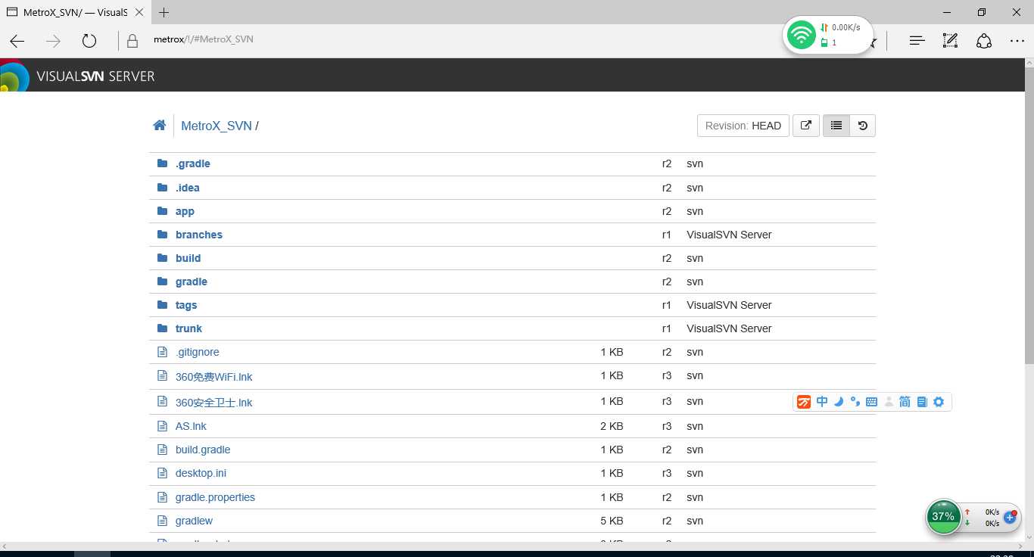Toggle punctuation mode icon in IME bar
This screenshot has width=1034, height=557.
point(855,402)
